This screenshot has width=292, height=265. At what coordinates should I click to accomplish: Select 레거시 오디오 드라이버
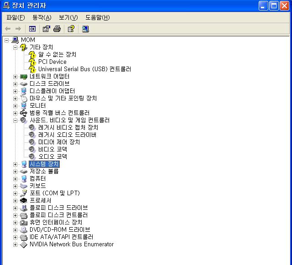coord(67,135)
